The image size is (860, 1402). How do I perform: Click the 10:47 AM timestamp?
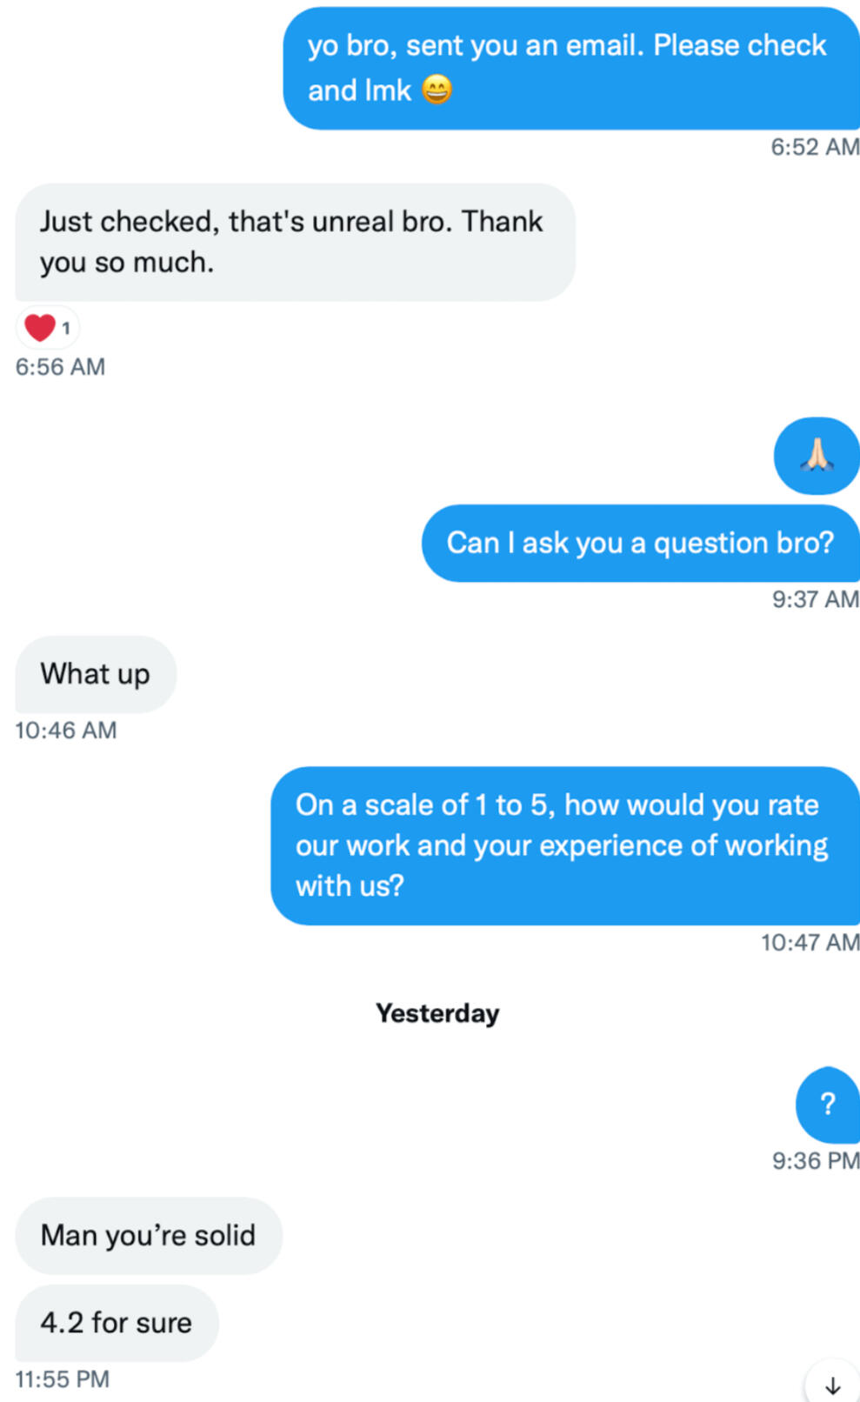810,943
